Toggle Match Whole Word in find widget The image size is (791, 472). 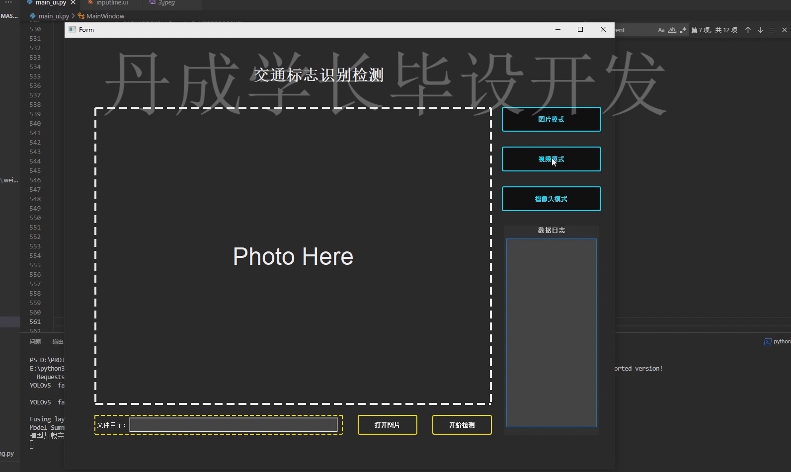672,30
